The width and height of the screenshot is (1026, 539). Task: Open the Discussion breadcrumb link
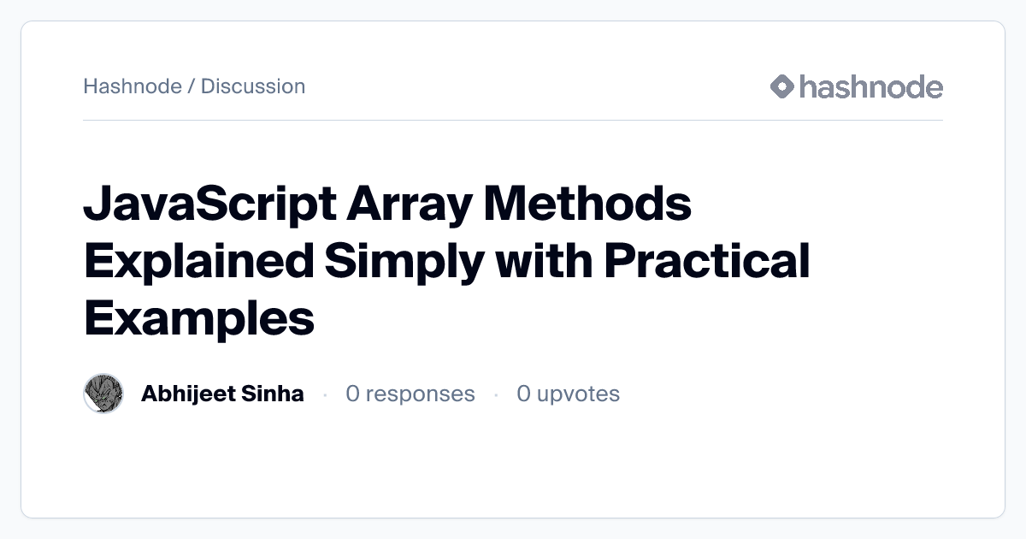253,86
